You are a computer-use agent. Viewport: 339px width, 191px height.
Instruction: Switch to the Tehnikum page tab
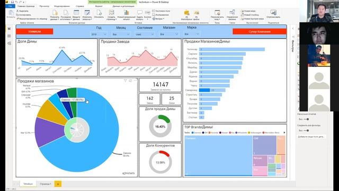point(28,184)
